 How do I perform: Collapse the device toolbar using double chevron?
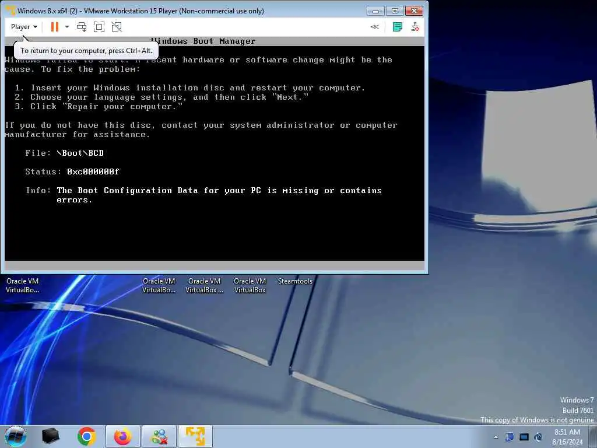tap(375, 27)
